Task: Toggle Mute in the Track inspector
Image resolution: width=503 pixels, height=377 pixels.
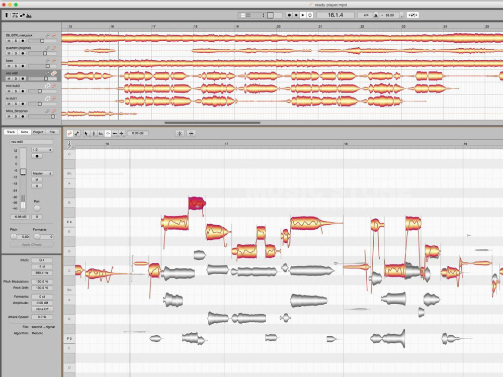Action: coord(37,180)
